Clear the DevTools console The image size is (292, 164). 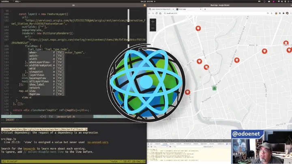click(x=151, y=147)
